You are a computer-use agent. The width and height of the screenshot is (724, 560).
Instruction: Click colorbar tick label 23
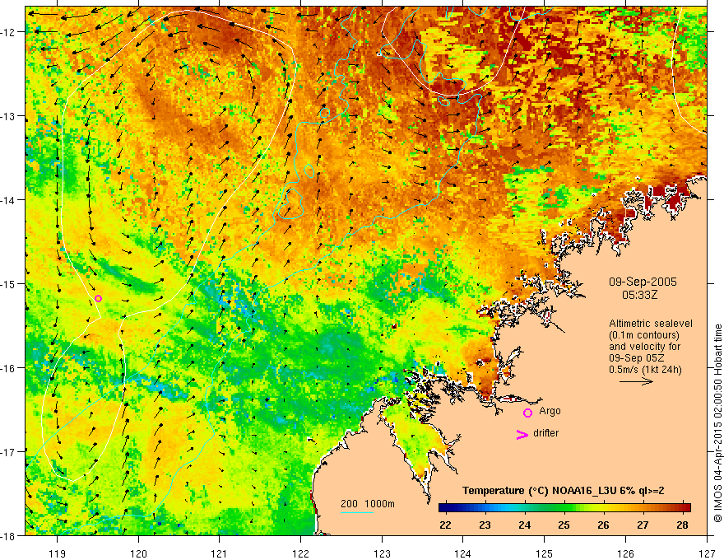pyautogui.click(x=485, y=525)
